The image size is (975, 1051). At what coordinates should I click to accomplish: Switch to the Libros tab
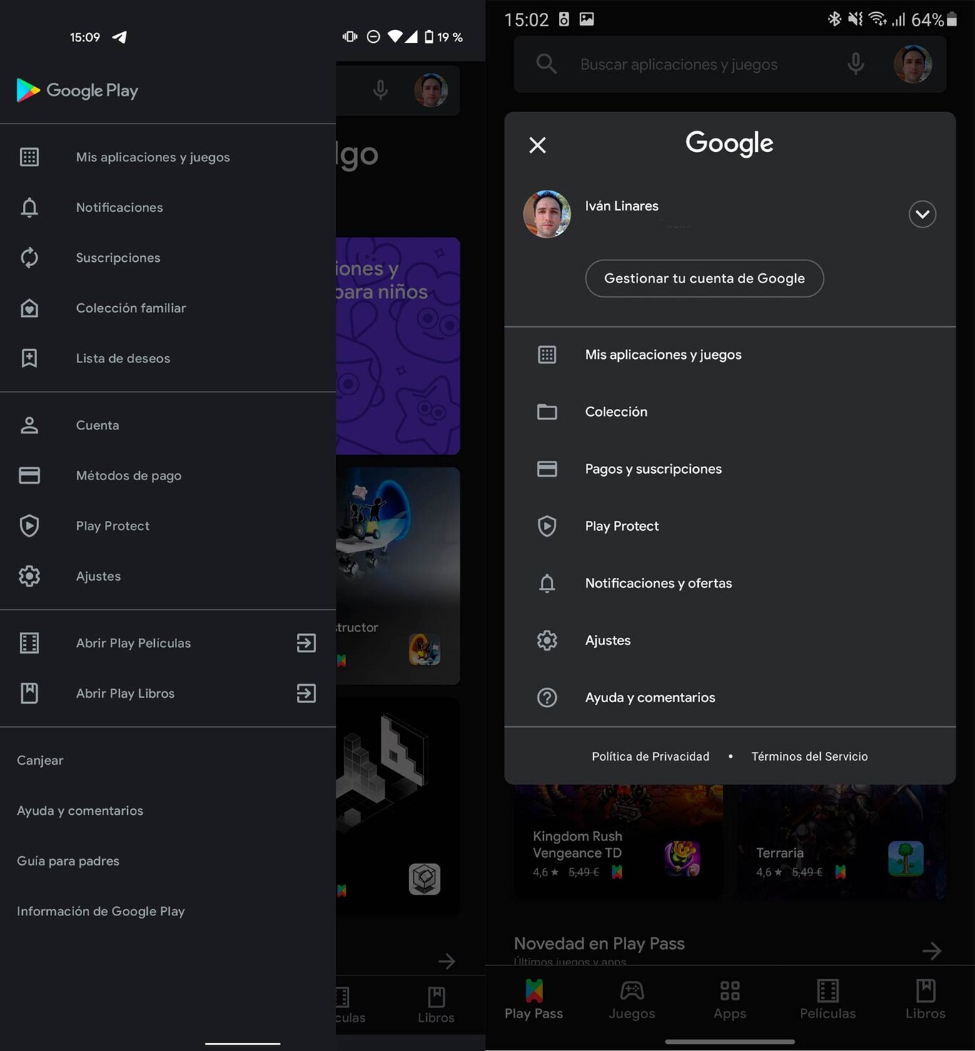pos(925,999)
